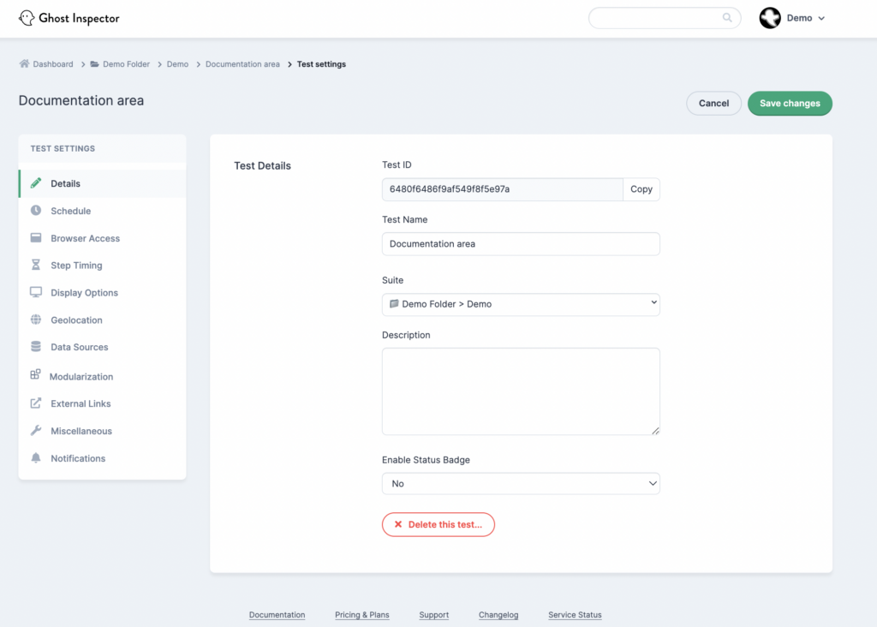Copy the Test ID
Viewport: 877px width, 627px height.
641,189
